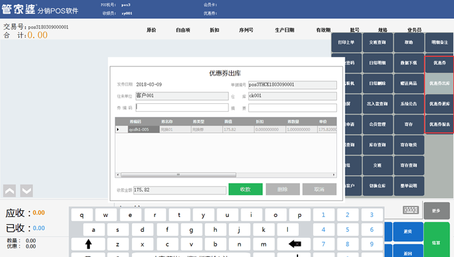Click the 往来单位 field showing 客户001

182,96
